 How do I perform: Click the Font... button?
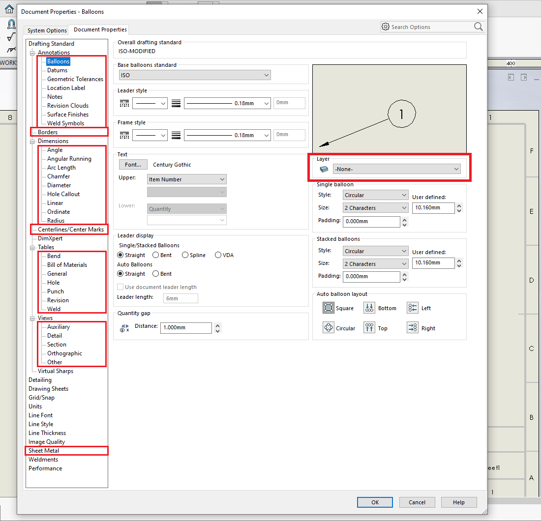tap(133, 165)
